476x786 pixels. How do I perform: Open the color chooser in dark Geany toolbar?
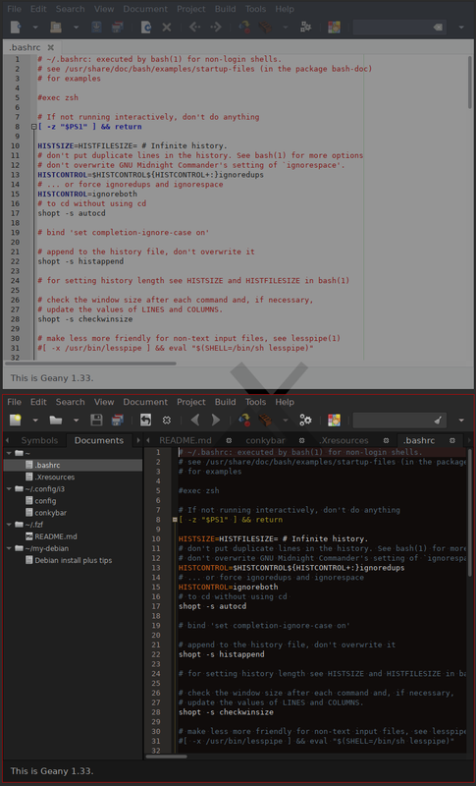(334, 421)
